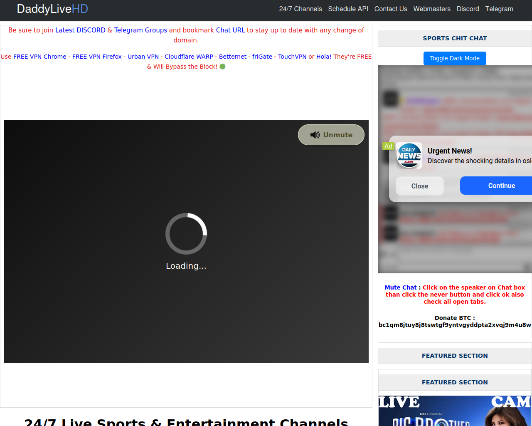The width and height of the screenshot is (532, 426).
Task: Open the DaddyLiveHD site logo
Action: [x=52, y=9]
